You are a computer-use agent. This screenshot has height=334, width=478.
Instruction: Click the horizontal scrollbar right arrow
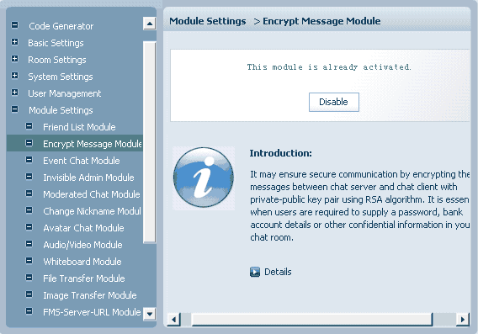pyautogui.click(x=463, y=320)
